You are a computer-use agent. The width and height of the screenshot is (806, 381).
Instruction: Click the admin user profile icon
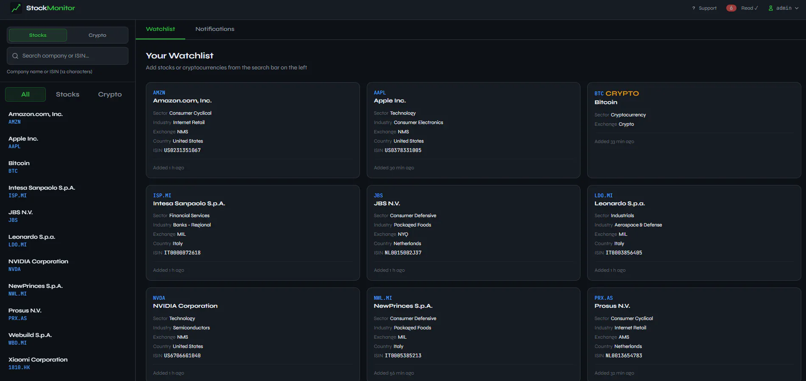pos(771,8)
